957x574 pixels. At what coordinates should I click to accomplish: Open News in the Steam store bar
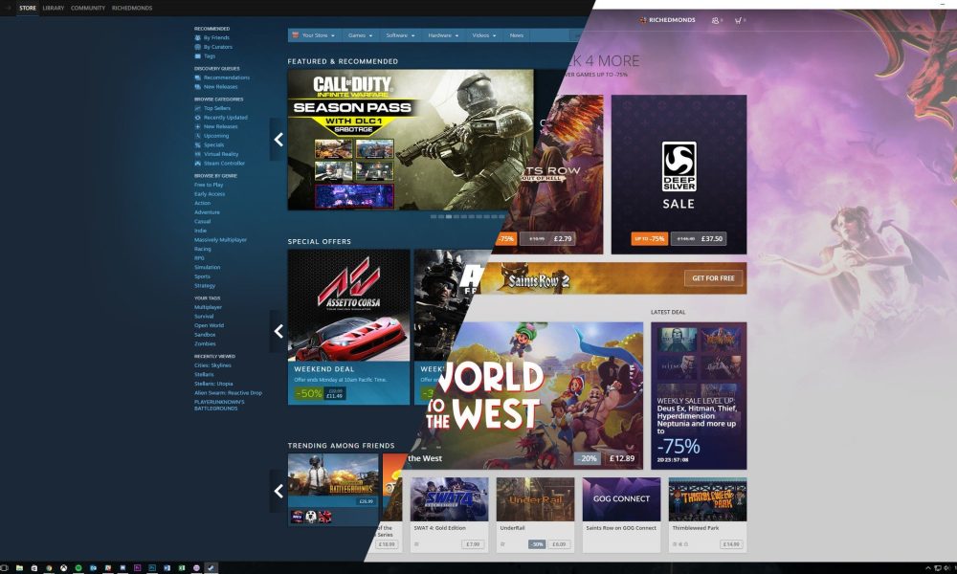(517, 35)
